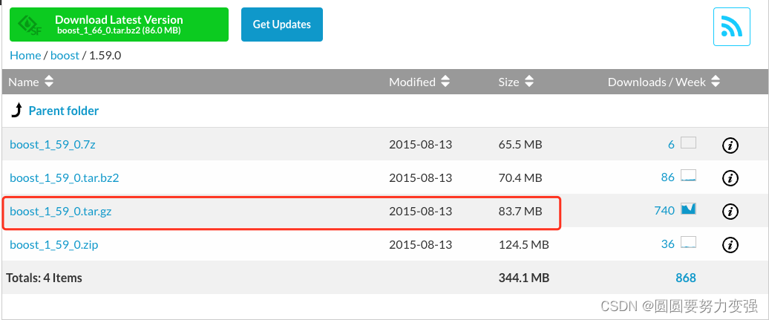Select modified date of boost_1_59_0.zip
Screen dimensions: 769x320
pyautogui.click(x=420, y=244)
